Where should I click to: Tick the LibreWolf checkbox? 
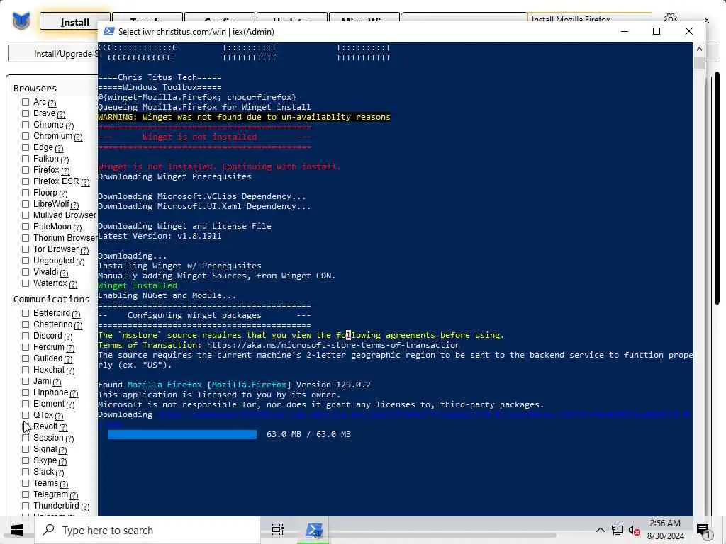pyautogui.click(x=26, y=204)
